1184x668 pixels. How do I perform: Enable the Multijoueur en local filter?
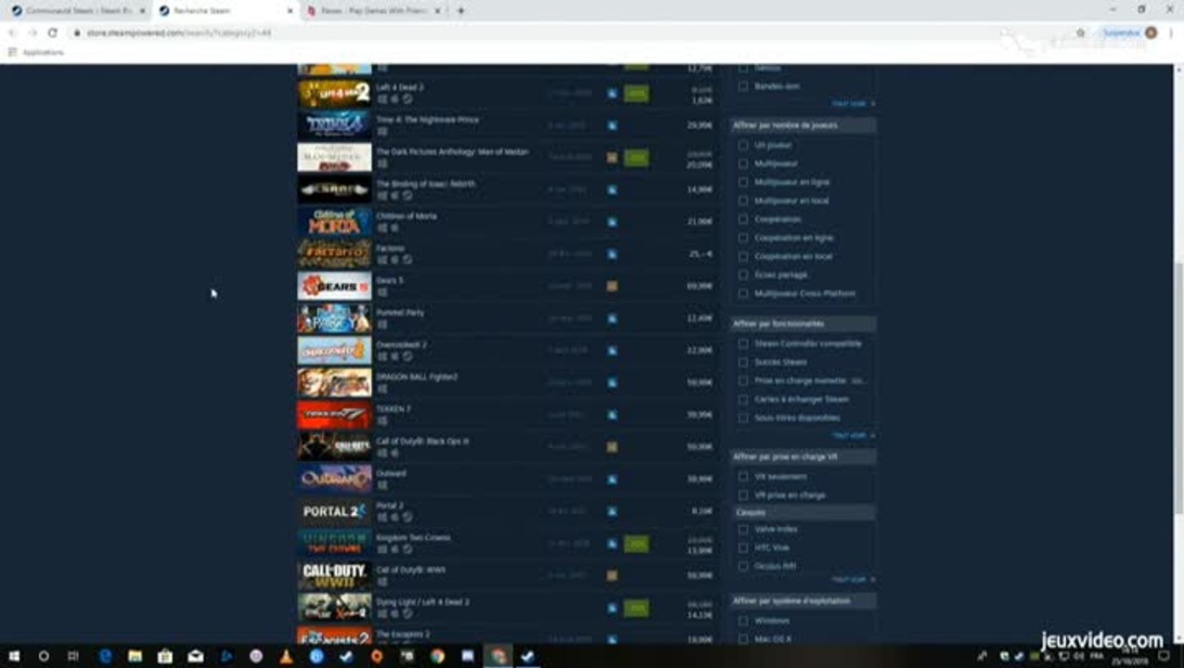point(743,200)
